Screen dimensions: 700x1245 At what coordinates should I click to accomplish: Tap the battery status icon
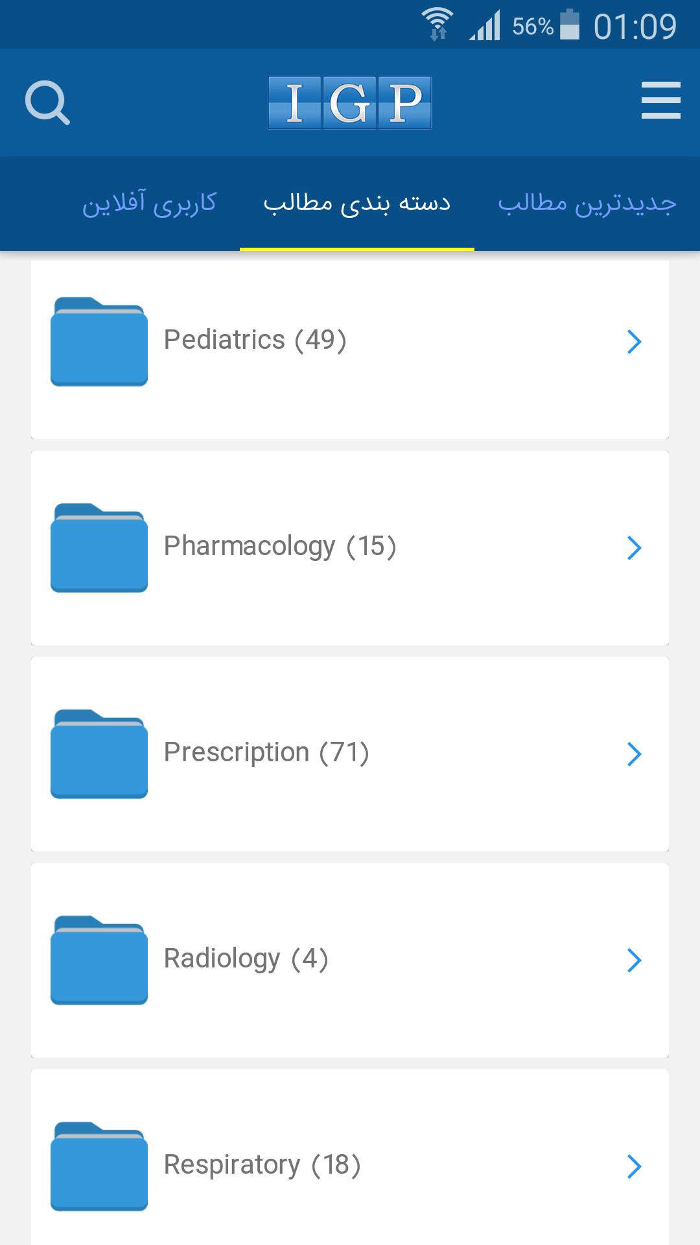click(x=569, y=25)
